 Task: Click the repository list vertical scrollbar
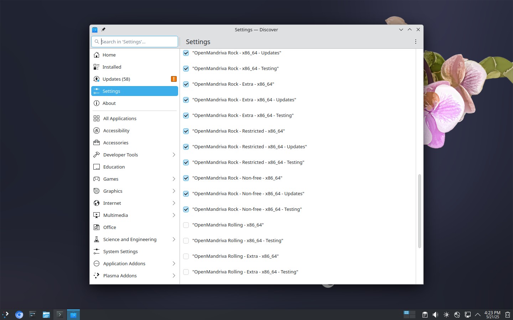[x=419, y=211]
